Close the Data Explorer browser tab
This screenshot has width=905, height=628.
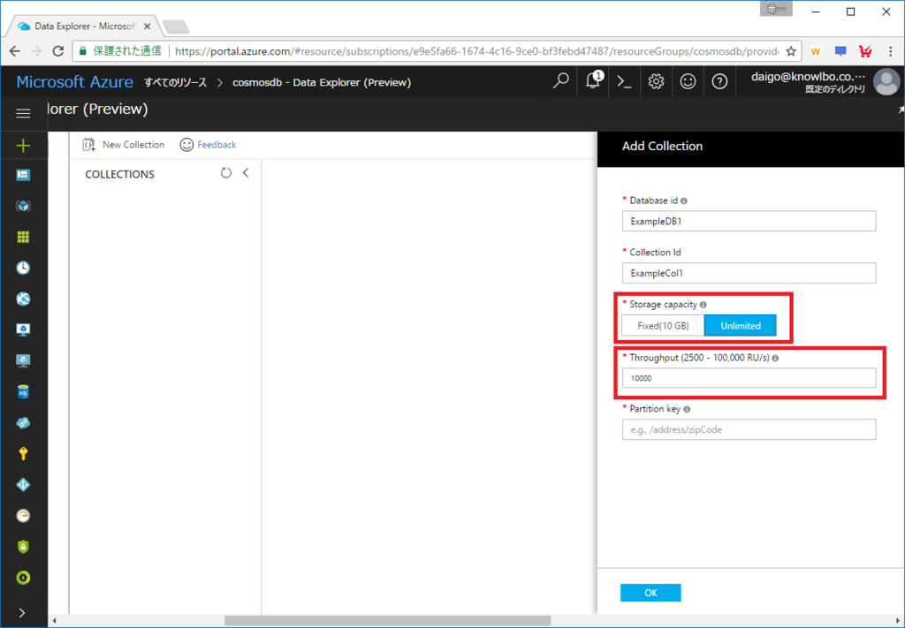[148, 26]
